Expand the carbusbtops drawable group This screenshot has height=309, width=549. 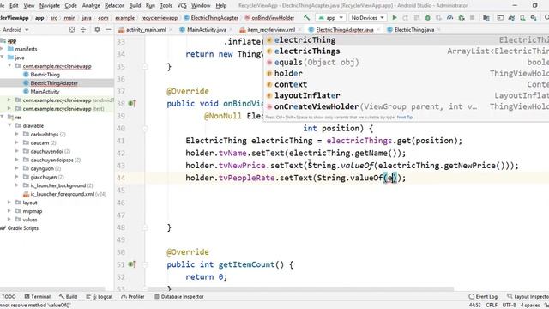[17, 134]
